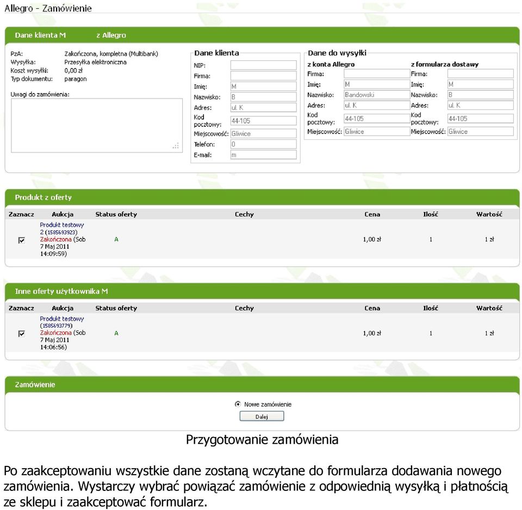The height and width of the screenshot is (510, 522).
Task: Click status 'A' in Produkt z oferty row
Action: point(116,239)
